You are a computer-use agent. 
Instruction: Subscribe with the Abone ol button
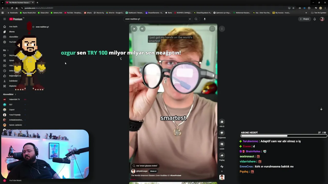153,171
